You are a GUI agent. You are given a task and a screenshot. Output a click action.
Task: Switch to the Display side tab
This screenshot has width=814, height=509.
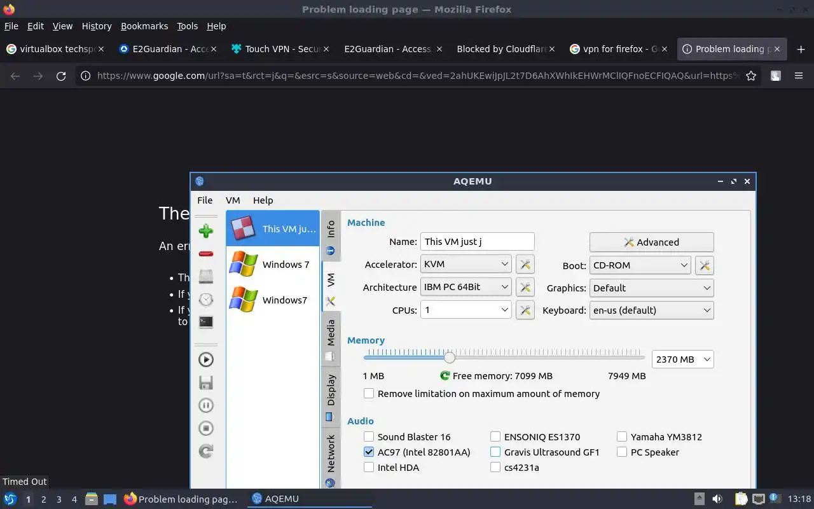[x=331, y=397]
